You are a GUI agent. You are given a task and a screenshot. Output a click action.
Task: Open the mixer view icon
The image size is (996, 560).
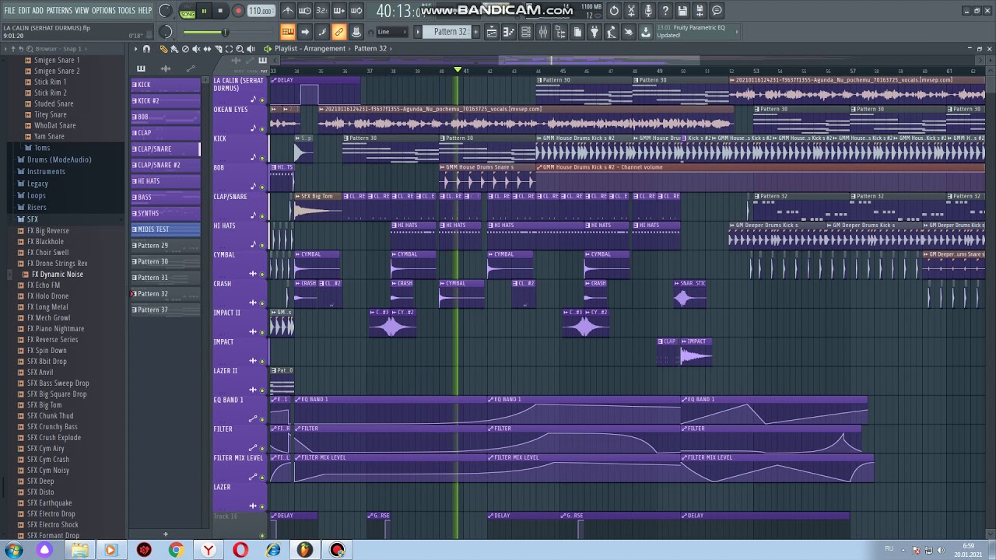(543, 32)
